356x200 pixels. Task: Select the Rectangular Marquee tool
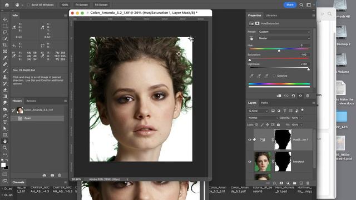pos(5,26)
